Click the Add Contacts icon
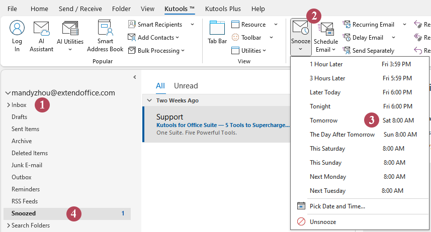Viewport: 431px width, 232px height. coord(132,37)
